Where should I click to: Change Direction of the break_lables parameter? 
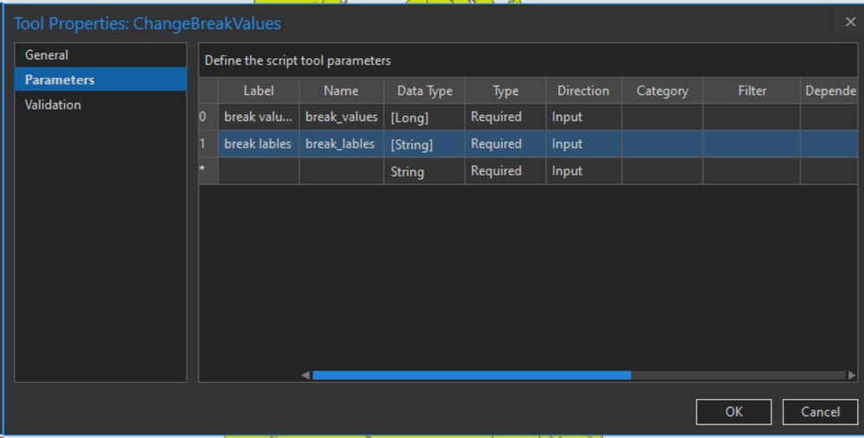(x=583, y=144)
